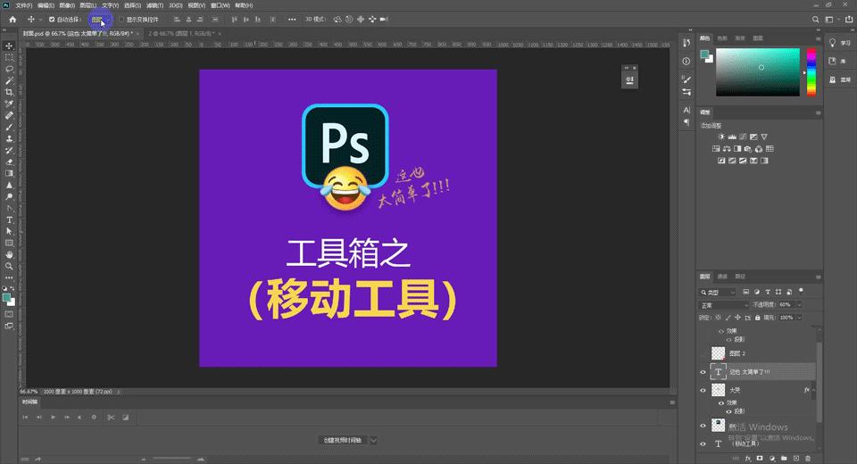Screen dimensions: 857x464
Task: Select the Zoom tool in the toolbox
Action: [9, 266]
